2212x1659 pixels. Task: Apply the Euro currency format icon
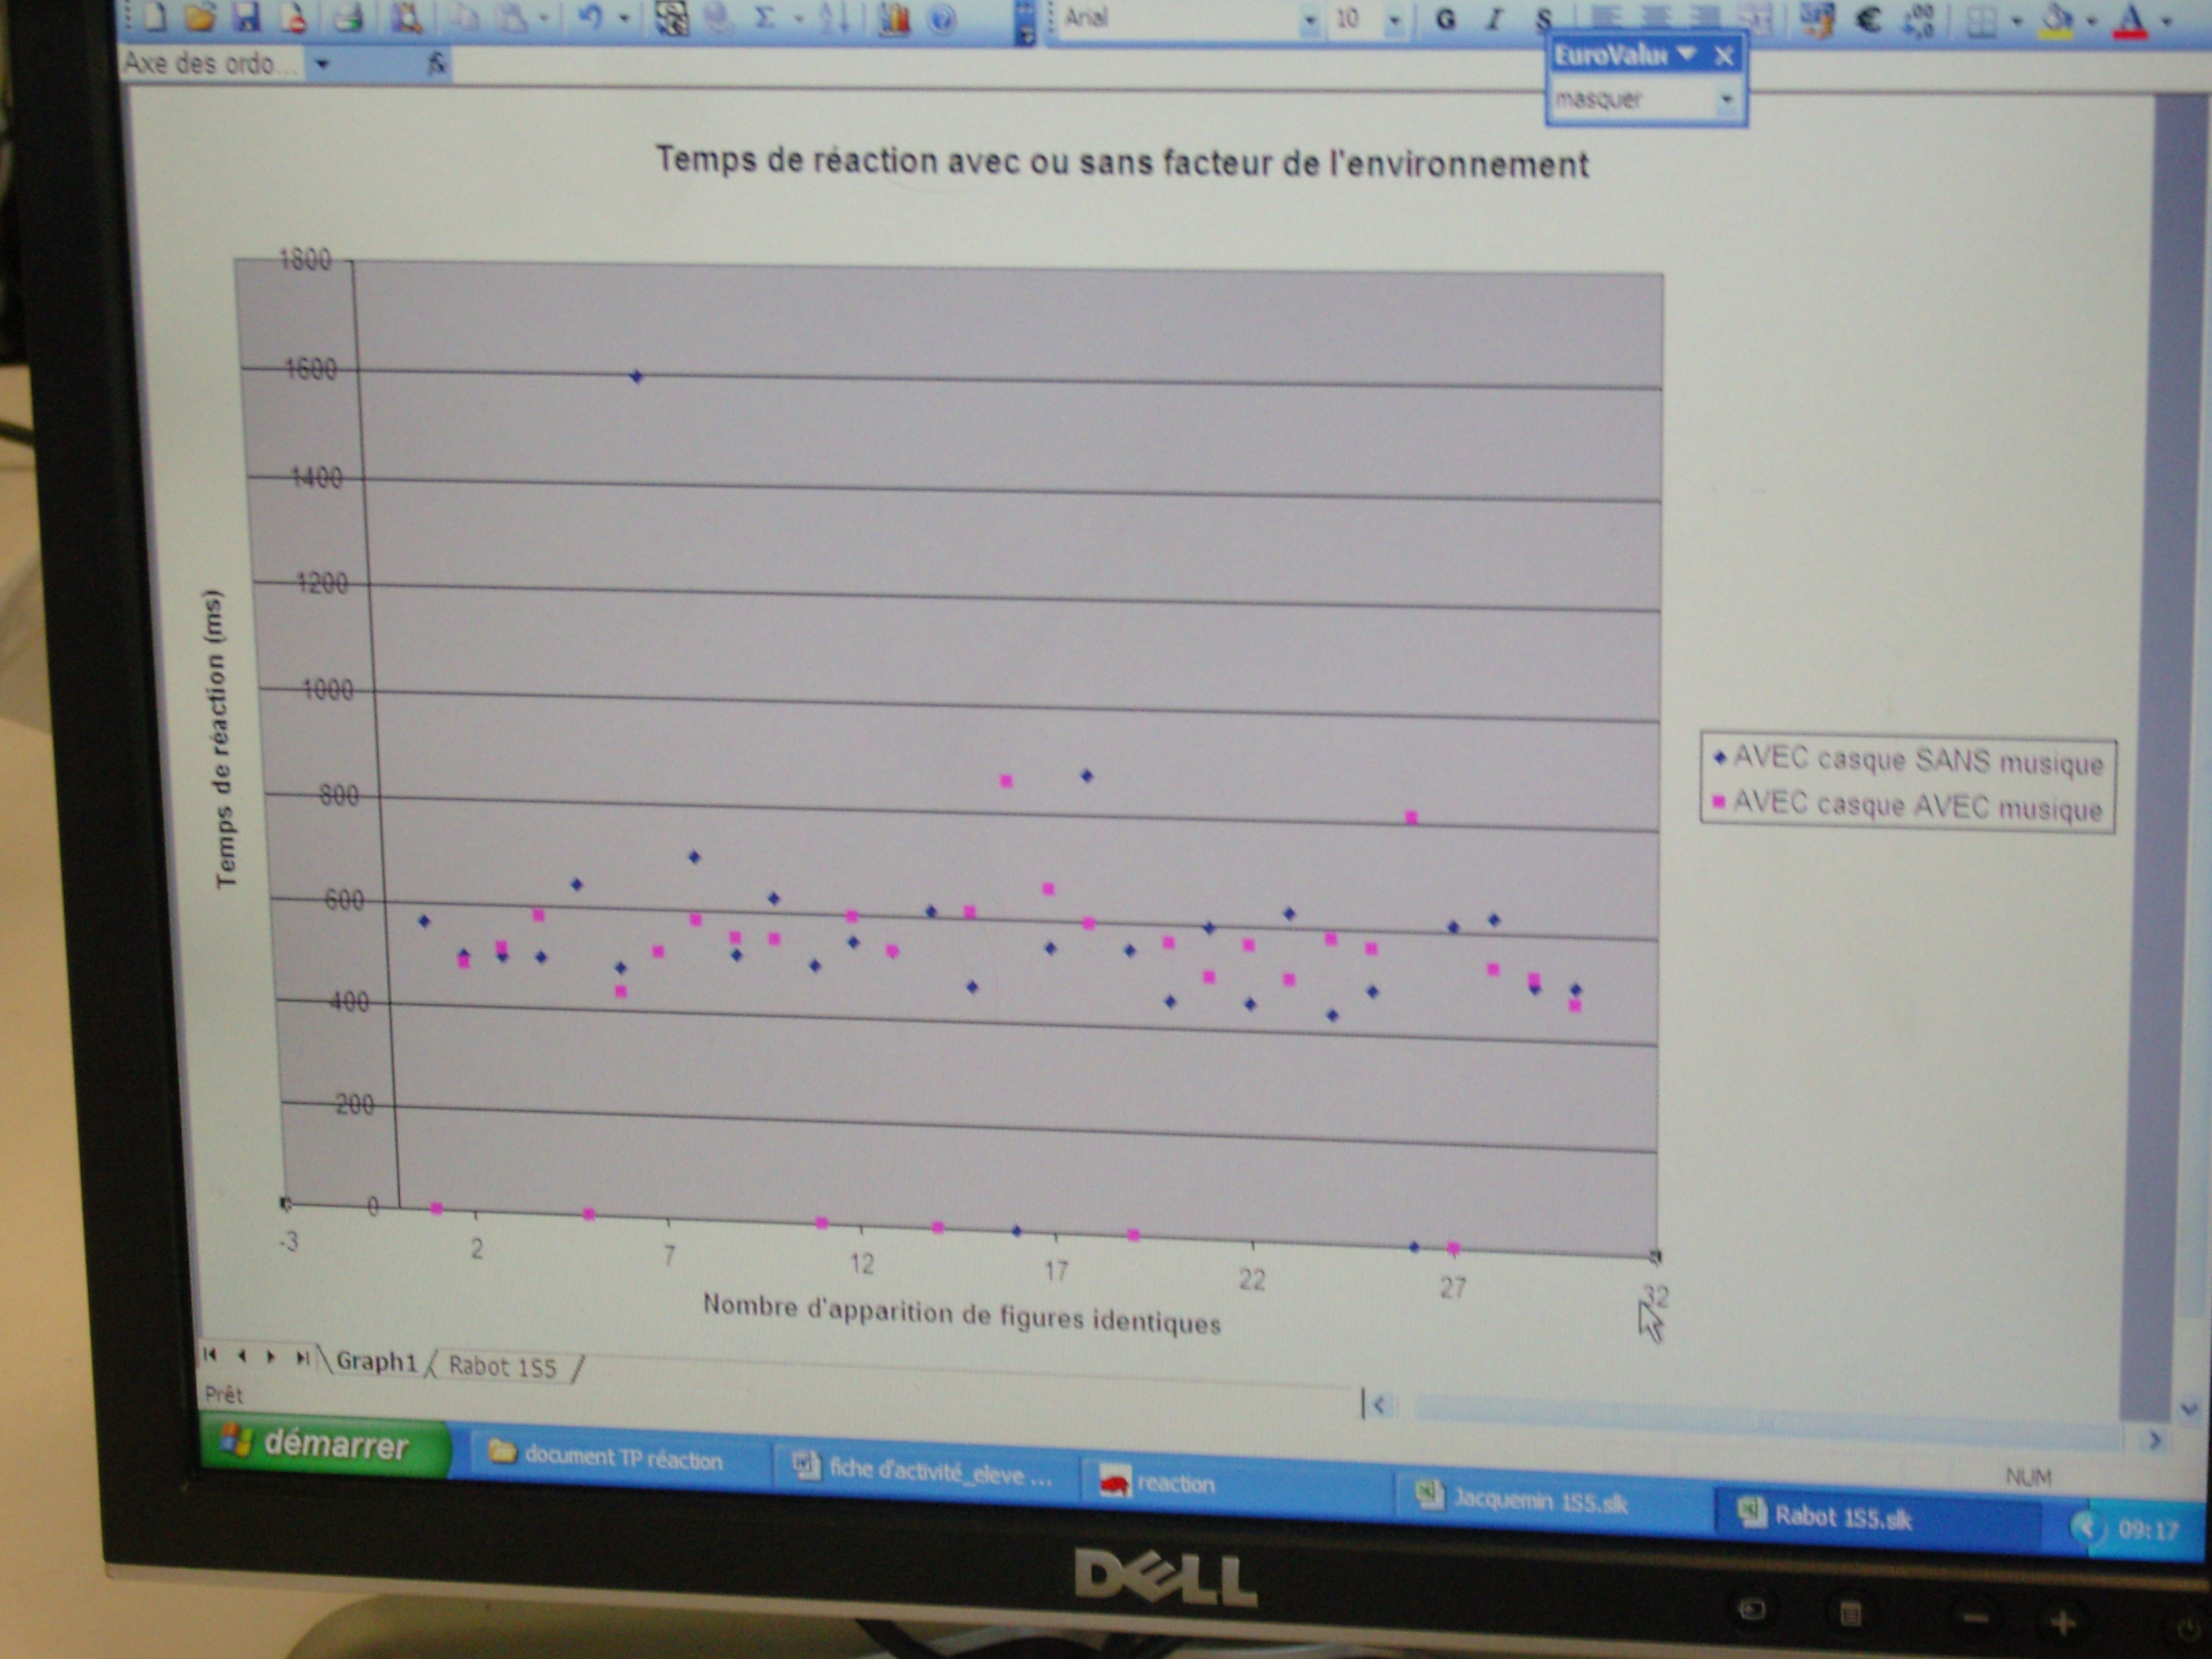pyautogui.click(x=1868, y=20)
